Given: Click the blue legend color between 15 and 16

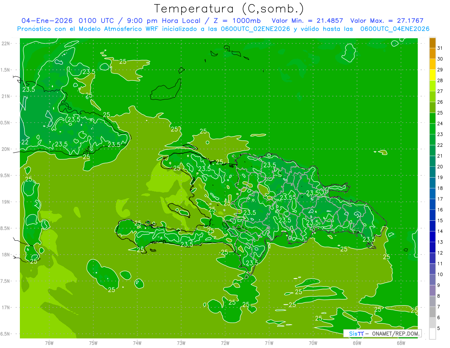Looking at the screenshot, I should [432, 215].
